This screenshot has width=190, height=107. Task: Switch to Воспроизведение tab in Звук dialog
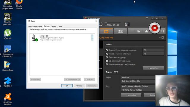[35, 26]
